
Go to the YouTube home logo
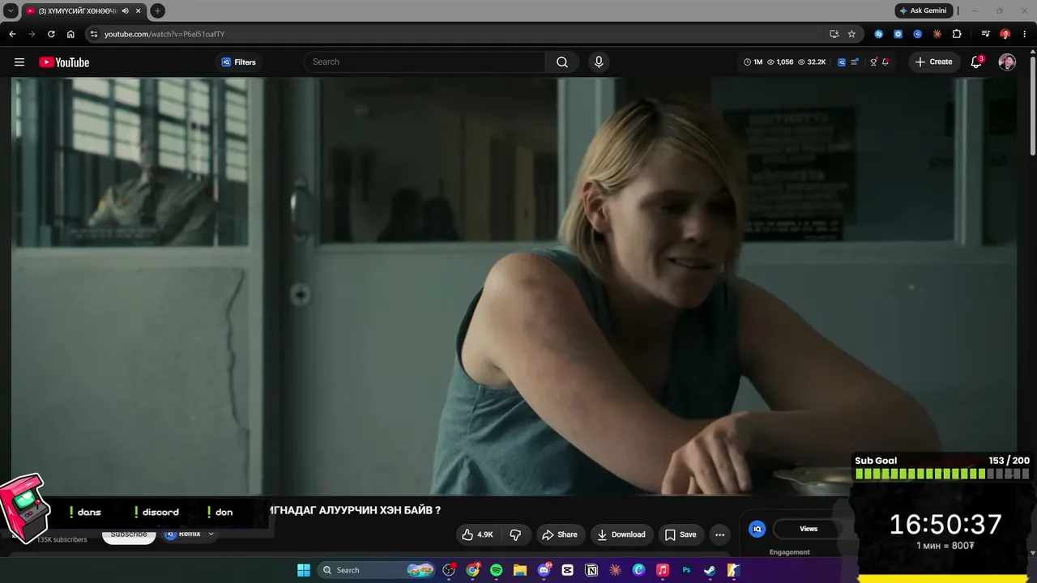tap(64, 62)
